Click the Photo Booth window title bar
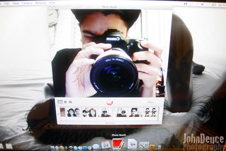This screenshot has width=226, height=151. pos(110,7)
